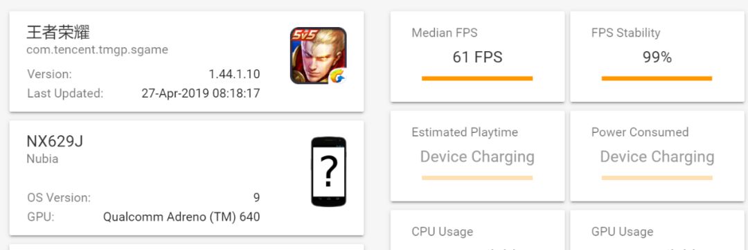This screenshot has width=748, height=250.
Task: Select the Estimated Playtime card
Action: [x=477, y=156]
